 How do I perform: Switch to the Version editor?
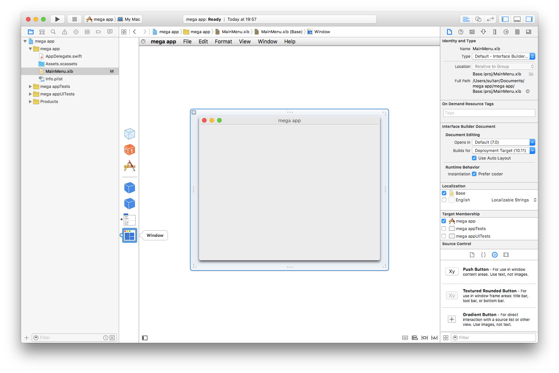[490, 19]
